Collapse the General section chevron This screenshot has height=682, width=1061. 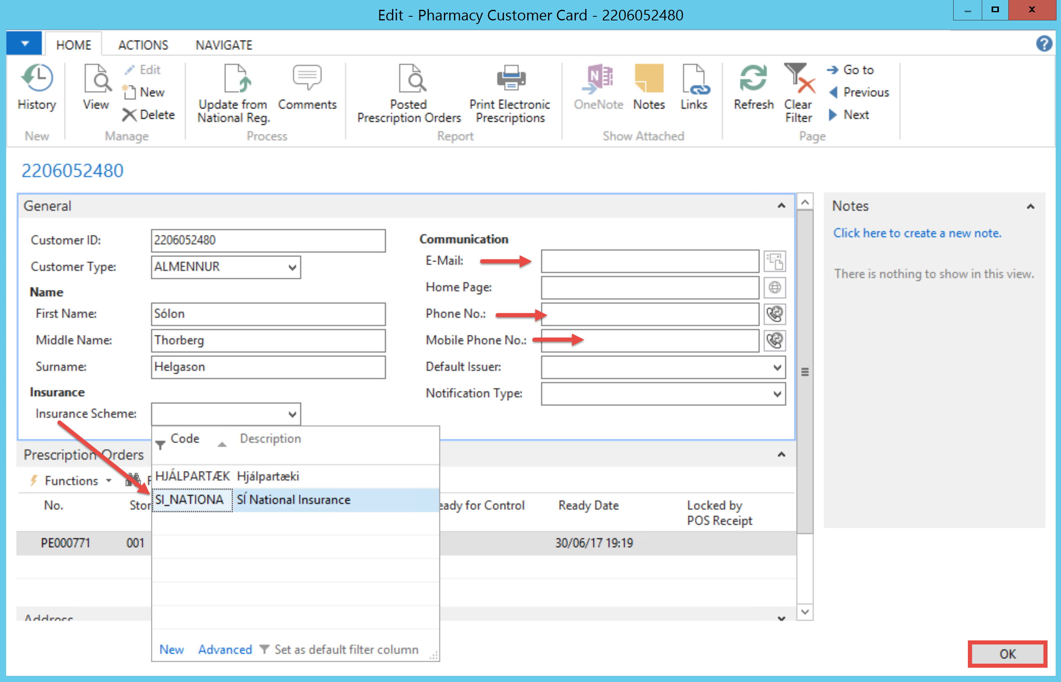tap(781, 206)
